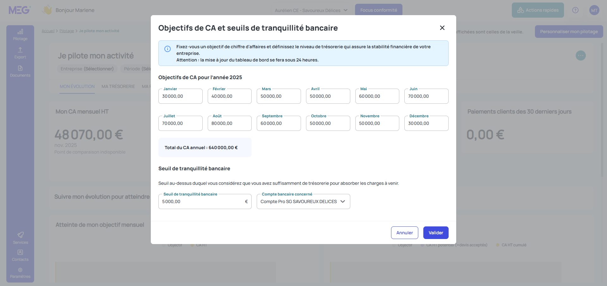Viewport: 607px width, 286px height.
Task: Click the 'Bonjour Marlene' greeting
Action: [75, 10]
